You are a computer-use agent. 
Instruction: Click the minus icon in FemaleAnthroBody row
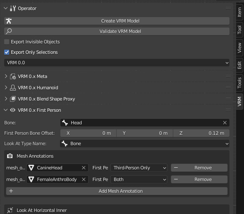[x=176, y=179]
